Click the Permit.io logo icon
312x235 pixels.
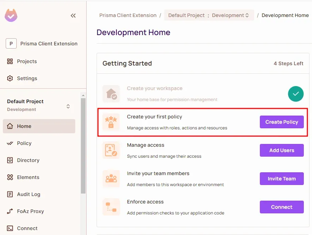11,15
